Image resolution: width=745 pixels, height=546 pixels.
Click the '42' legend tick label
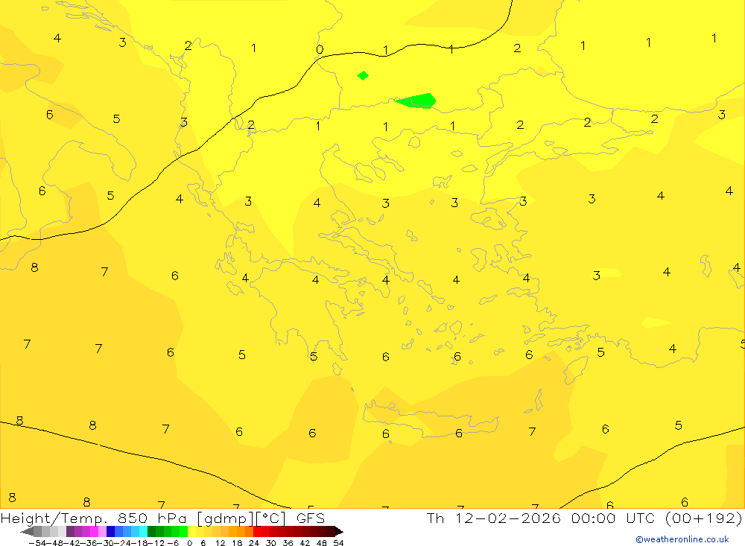[305, 543]
